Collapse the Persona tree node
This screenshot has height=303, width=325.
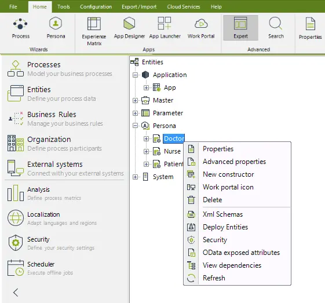135,126
